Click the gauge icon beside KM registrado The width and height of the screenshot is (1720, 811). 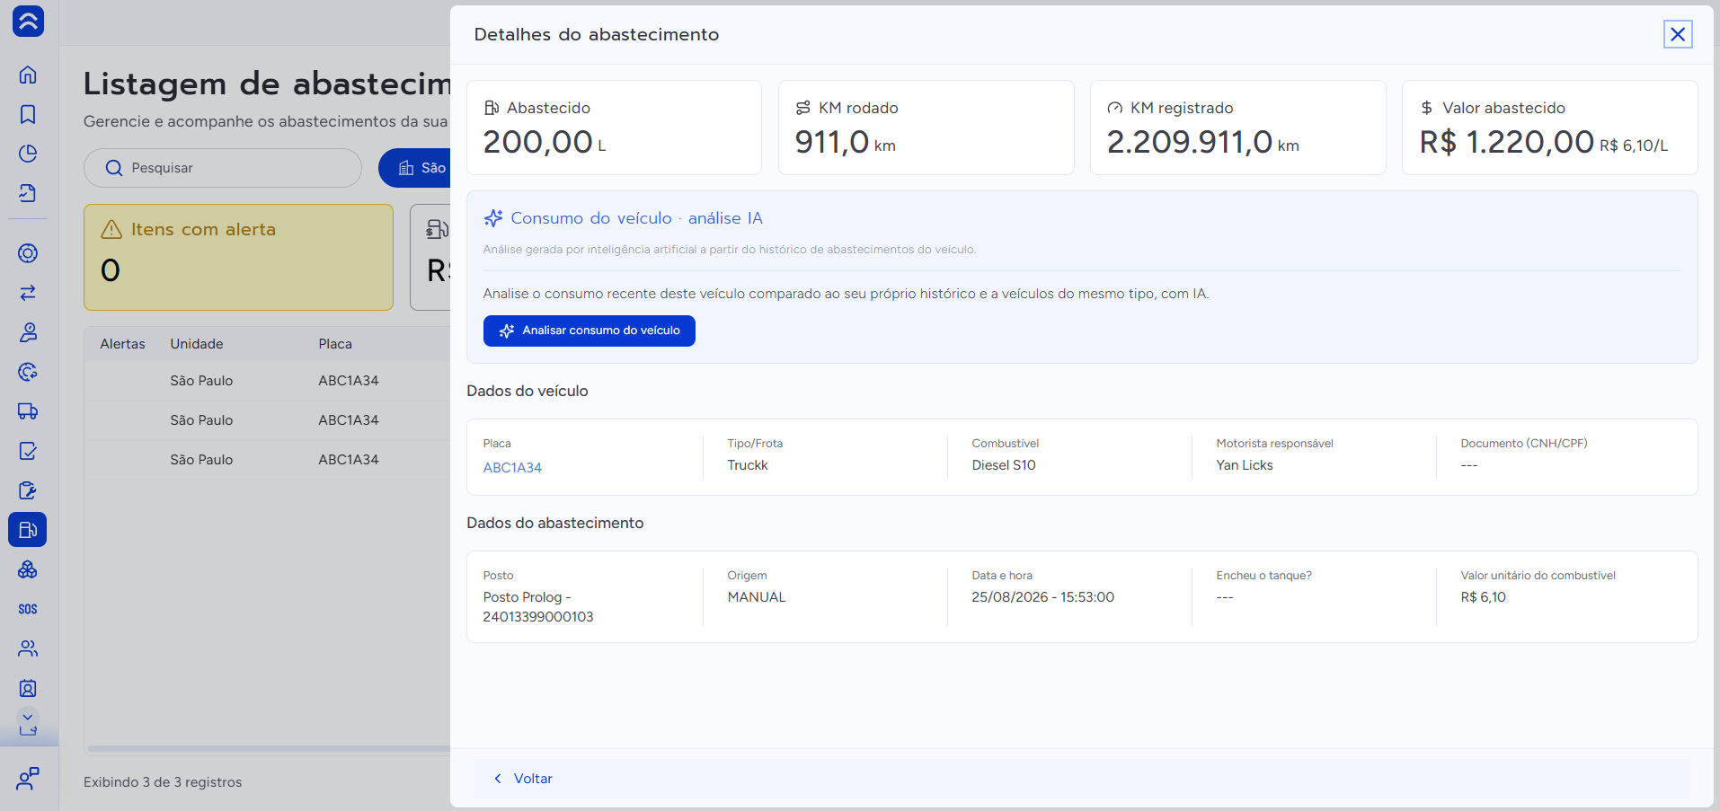coord(1115,108)
